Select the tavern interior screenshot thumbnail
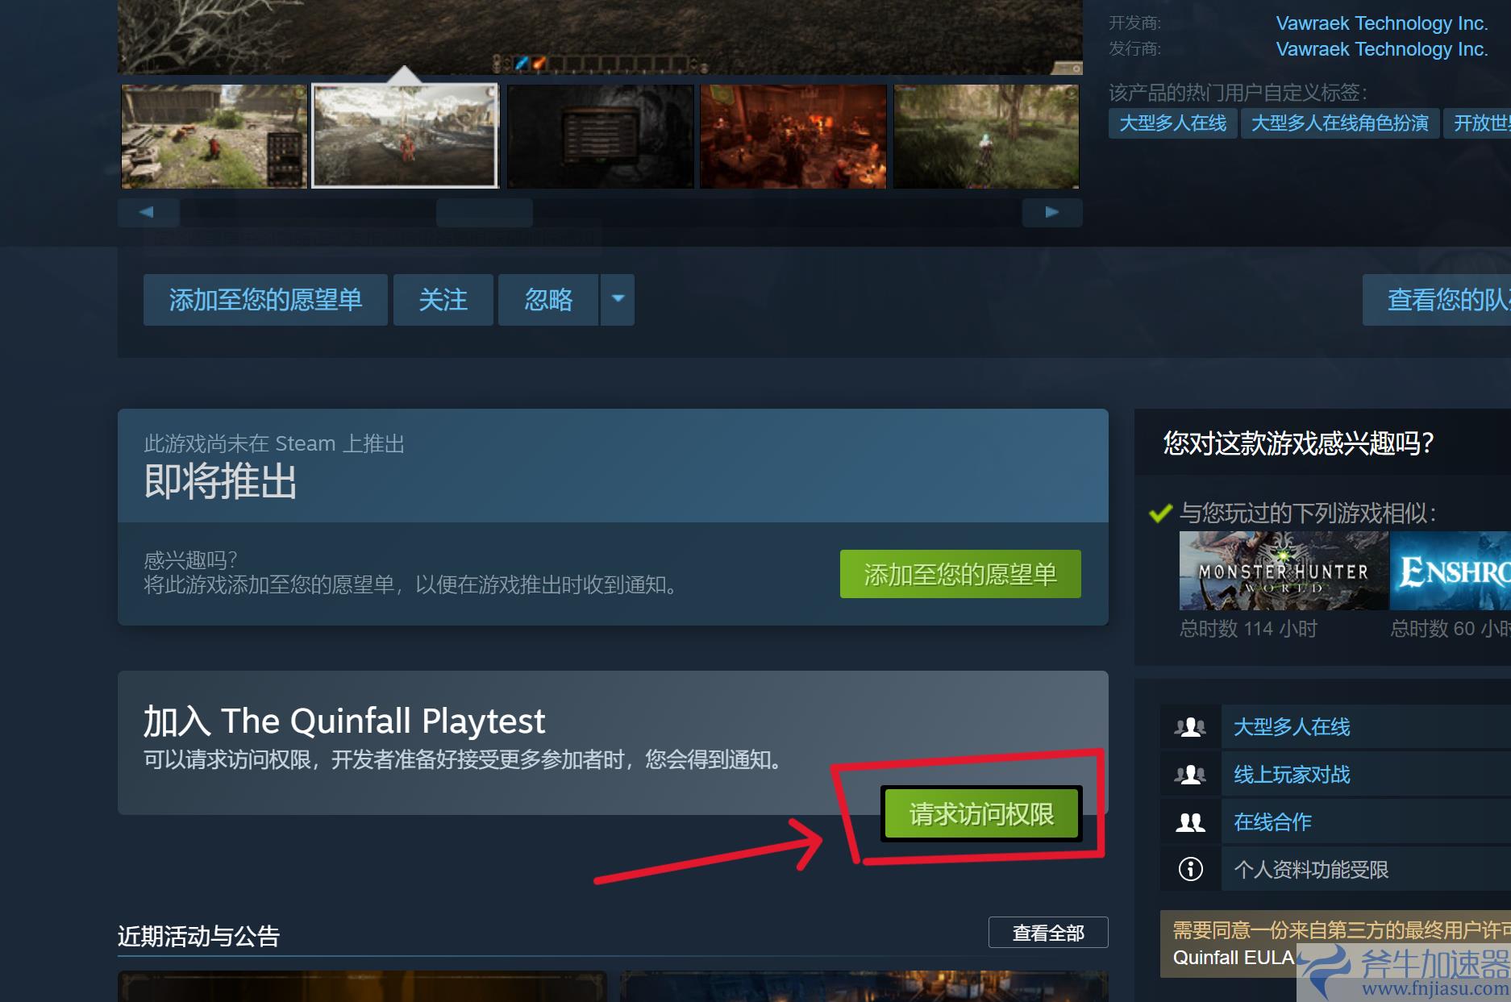The height and width of the screenshot is (1002, 1511). pyautogui.click(x=793, y=136)
